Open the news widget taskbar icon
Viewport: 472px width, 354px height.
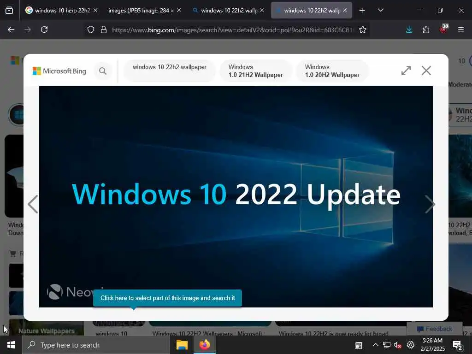[x=359, y=345]
